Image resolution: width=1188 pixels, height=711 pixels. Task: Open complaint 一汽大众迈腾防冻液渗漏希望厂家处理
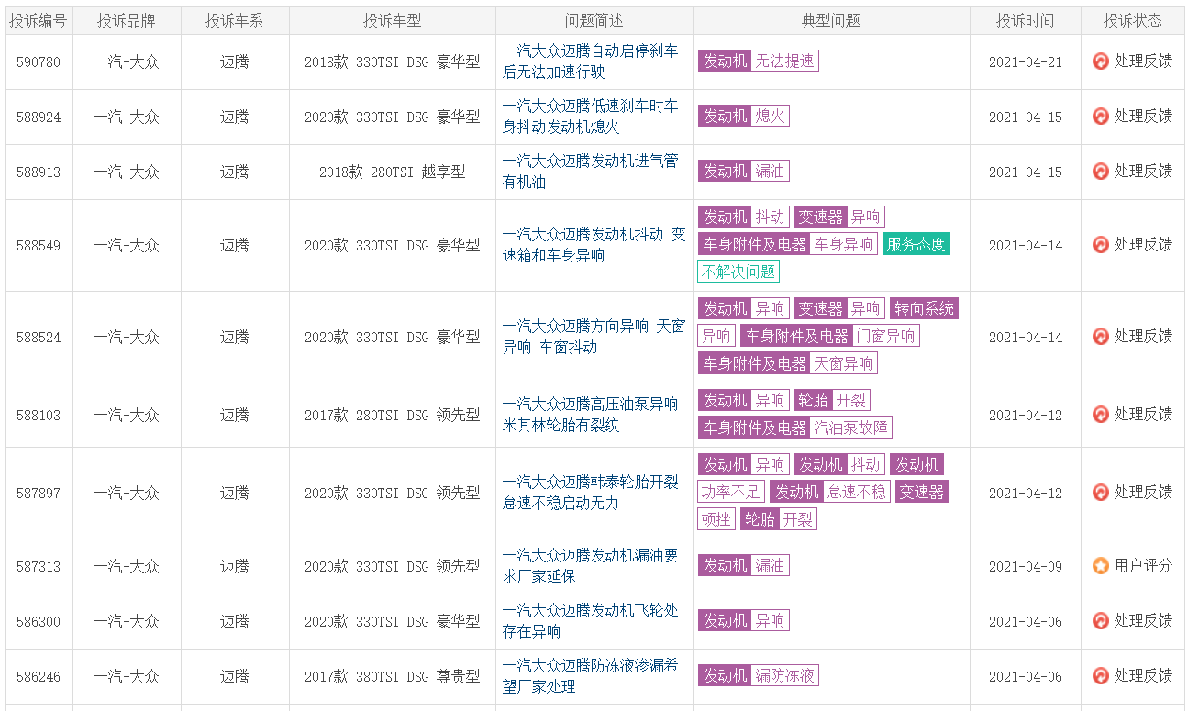[x=591, y=676]
